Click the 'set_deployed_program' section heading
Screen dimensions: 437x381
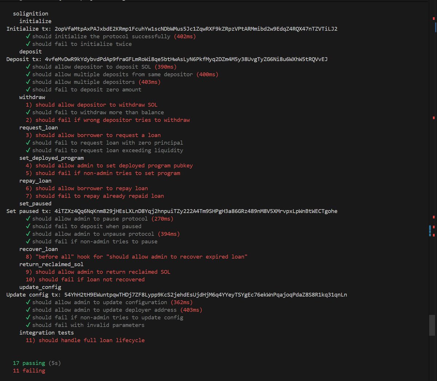(51, 158)
